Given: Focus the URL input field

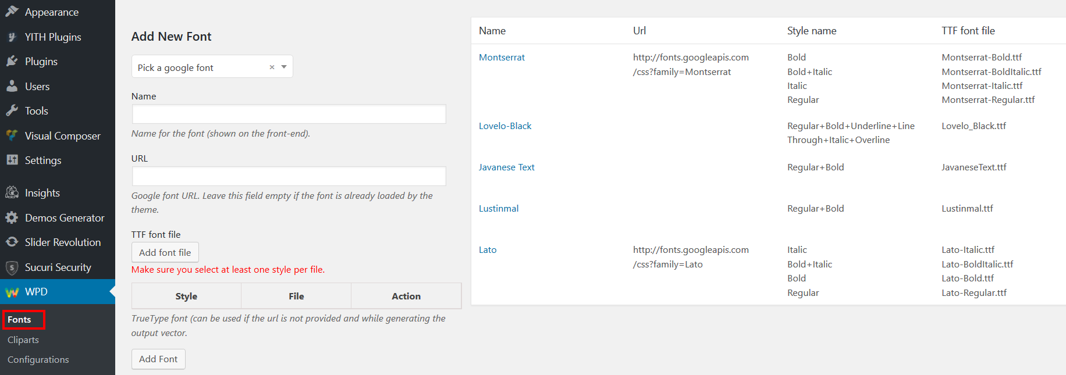Looking at the screenshot, I should (x=289, y=176).
